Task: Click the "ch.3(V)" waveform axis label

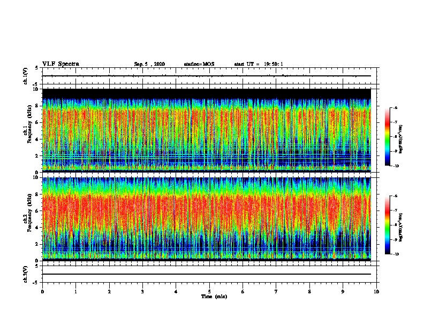Action: [x=26, y=275]
